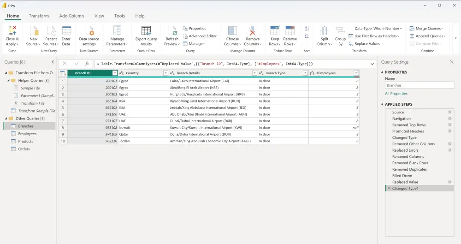Open query Properties
This screenshot has height=244, width=461.
pos(195,28)
